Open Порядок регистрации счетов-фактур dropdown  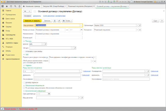click(x=95, y=57)
